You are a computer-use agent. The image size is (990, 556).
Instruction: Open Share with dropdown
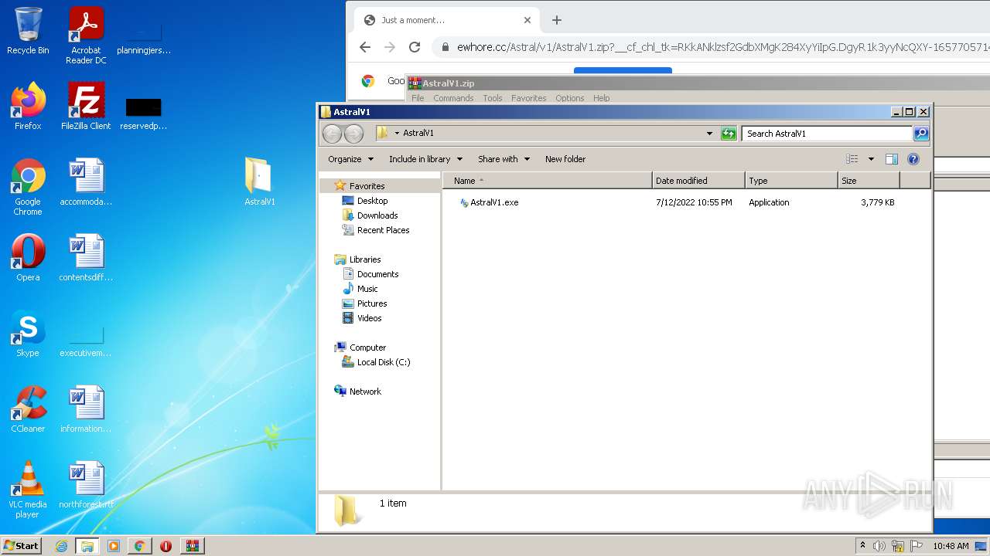[504, 159]
